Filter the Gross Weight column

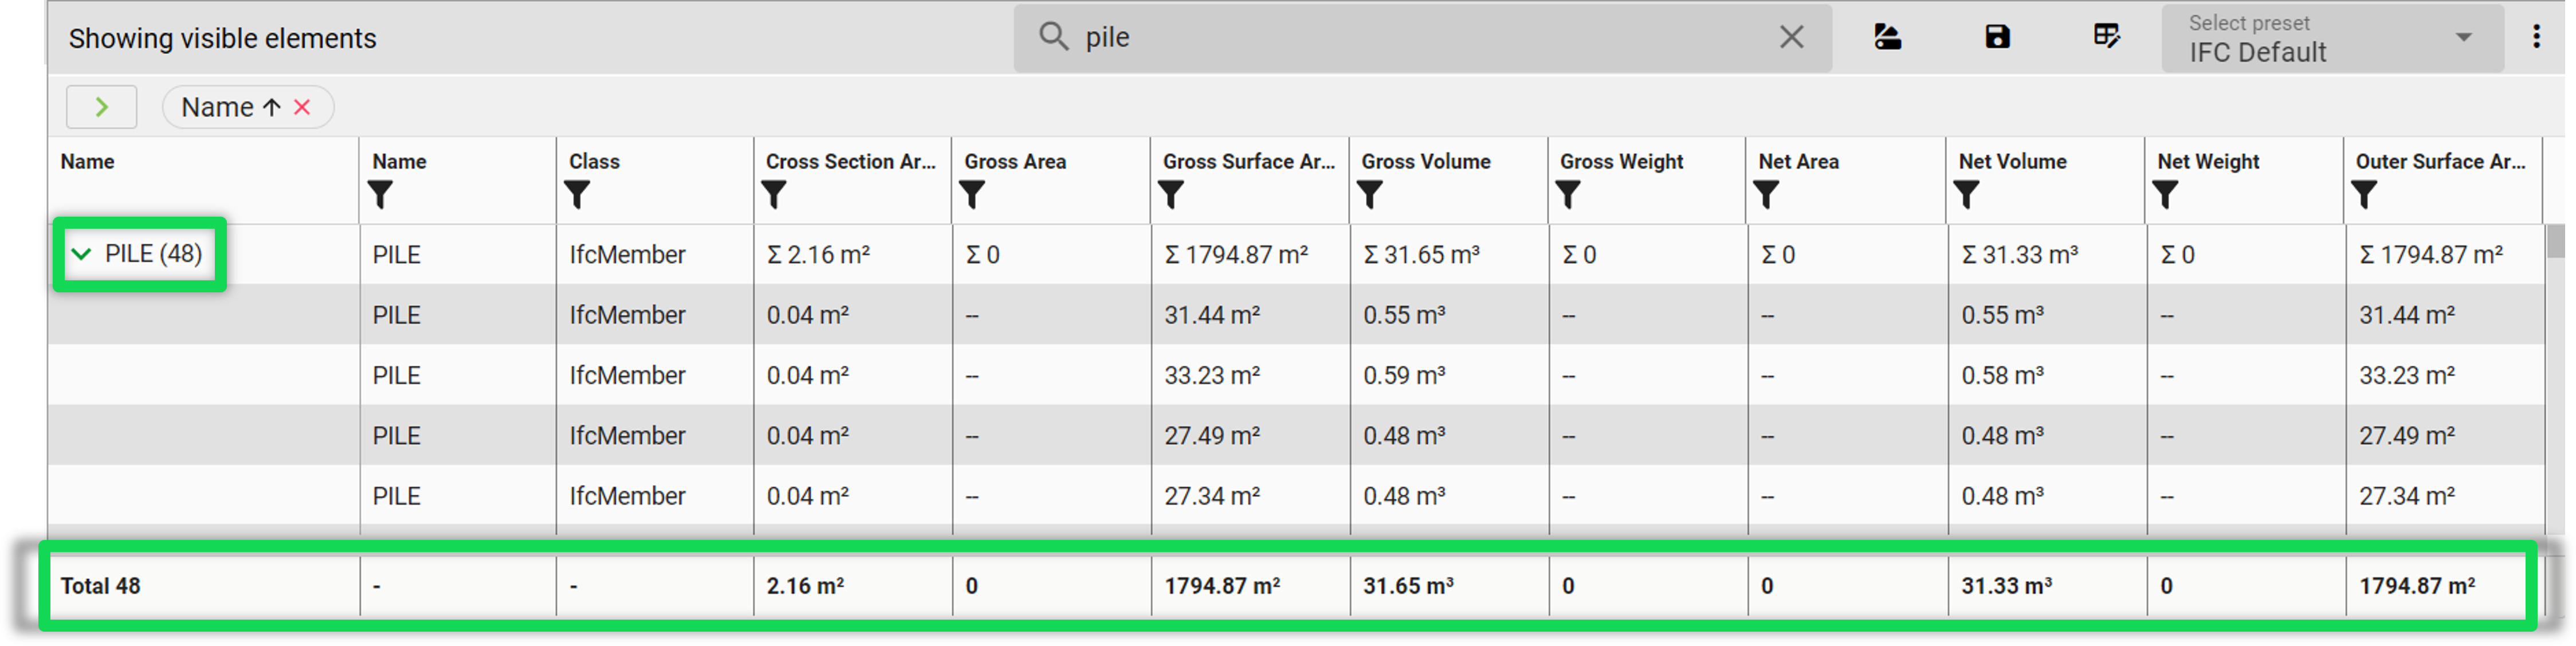[1568, 195]
